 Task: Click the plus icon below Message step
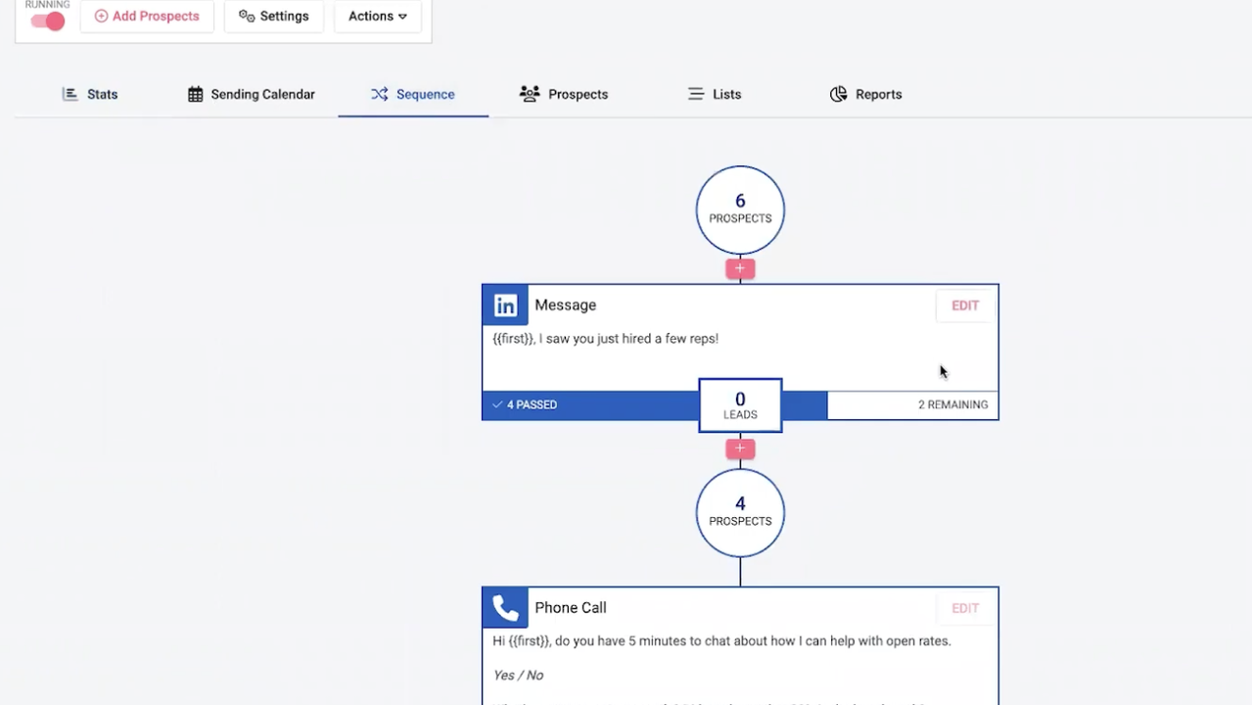click(x=740, y=448)
